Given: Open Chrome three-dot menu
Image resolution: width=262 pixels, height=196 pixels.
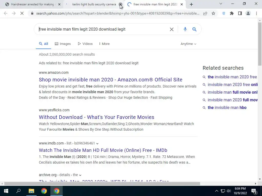Looking at the screenshot, I should click(x=256, y=13).
